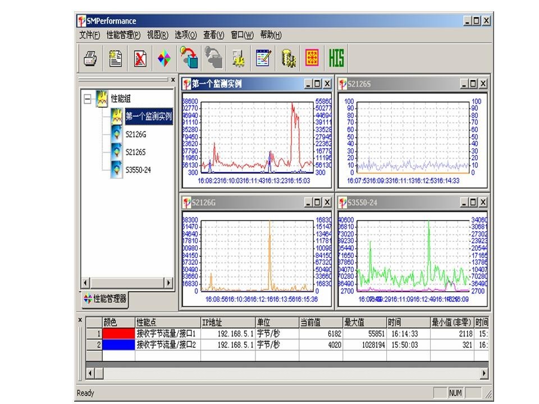Select S2126S in the performance tree
539x404 pixels.
pyautogui.click(x=136, y=152)
